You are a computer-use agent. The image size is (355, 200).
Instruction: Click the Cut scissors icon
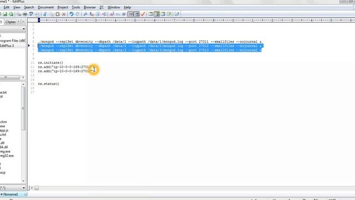[45, 14]
